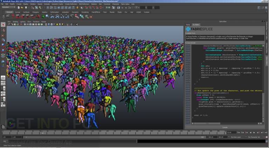
Task: Open the Fabric:Splice menu
Action: point(125,4)
